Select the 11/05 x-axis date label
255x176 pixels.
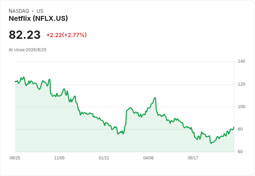[x=59, y=158]
